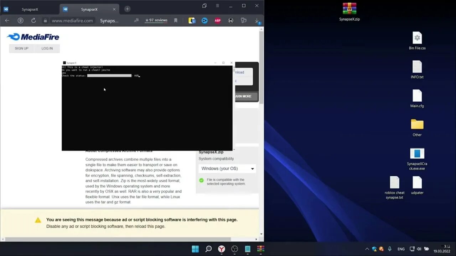The width and height of the screenshot is (456, 256).
Task: Close the Synapse X console window
Action: pos(231,63)
